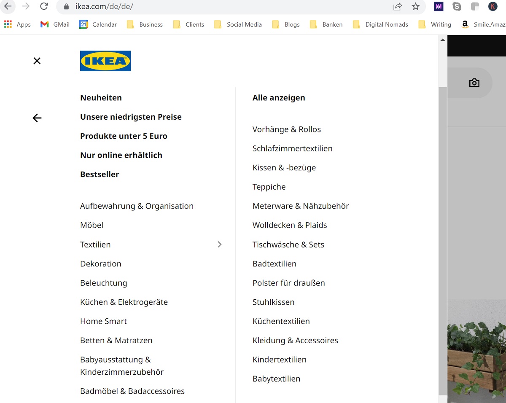Open the Chrome profile avatar K
Image resolution: width=506 pixels, height=403 pixels.
[x=493, y=6]
